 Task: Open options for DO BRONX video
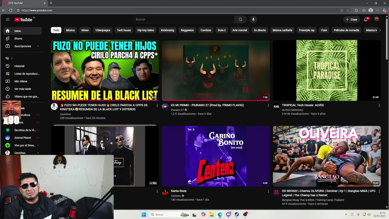(379, 191)
